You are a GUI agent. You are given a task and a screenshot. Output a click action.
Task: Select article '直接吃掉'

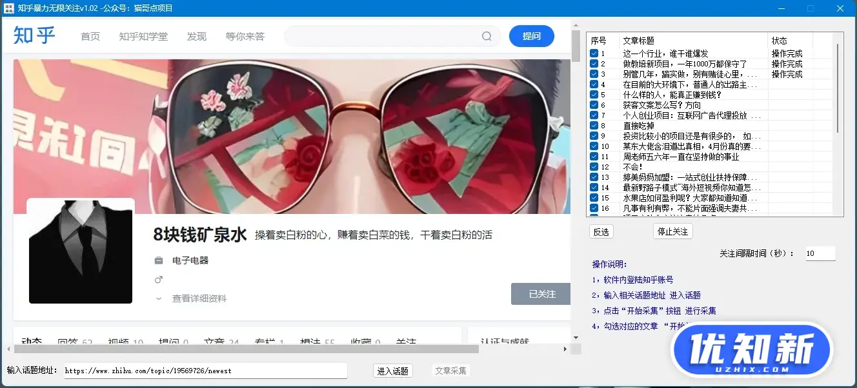[638, 126]
